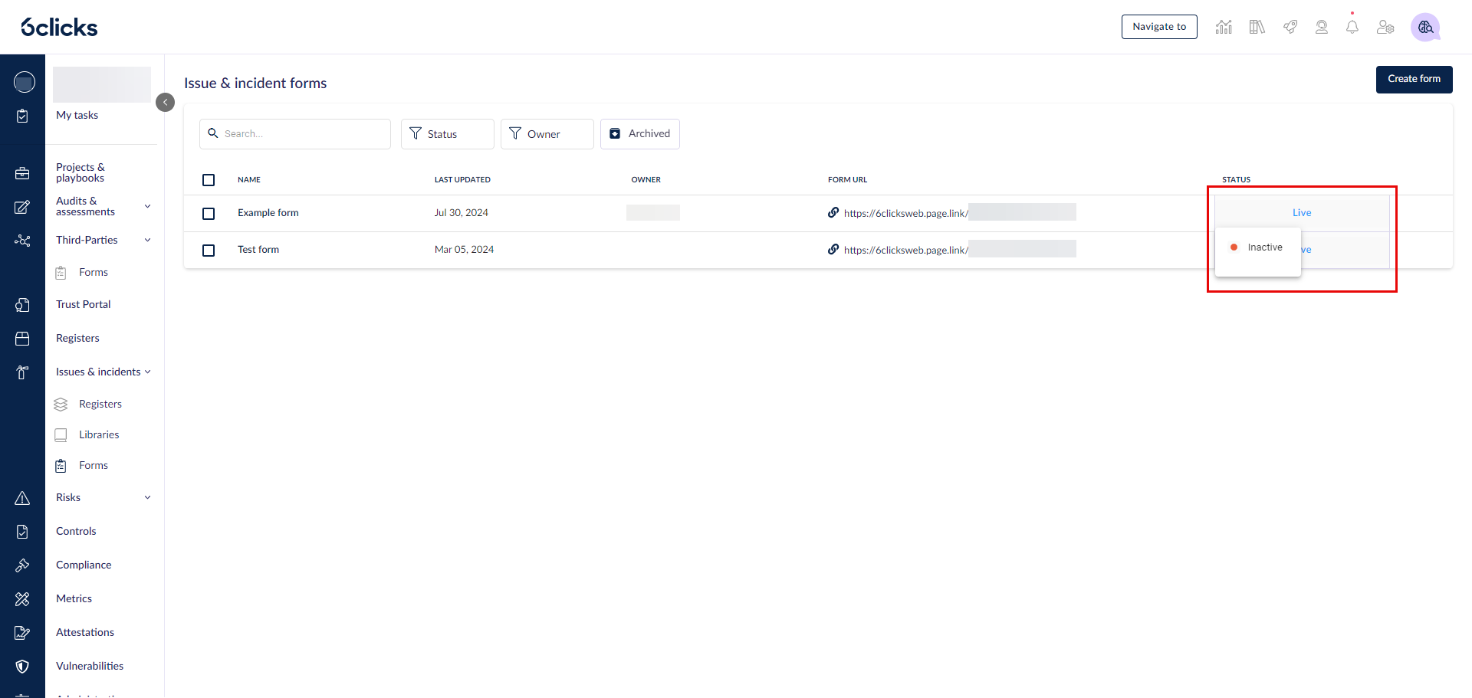Image resolution: width=1472 pixels, height=698 pixels.
Task: Open Forms under Third-Parties
Action: pyautogui.click(x=94, y=272)
